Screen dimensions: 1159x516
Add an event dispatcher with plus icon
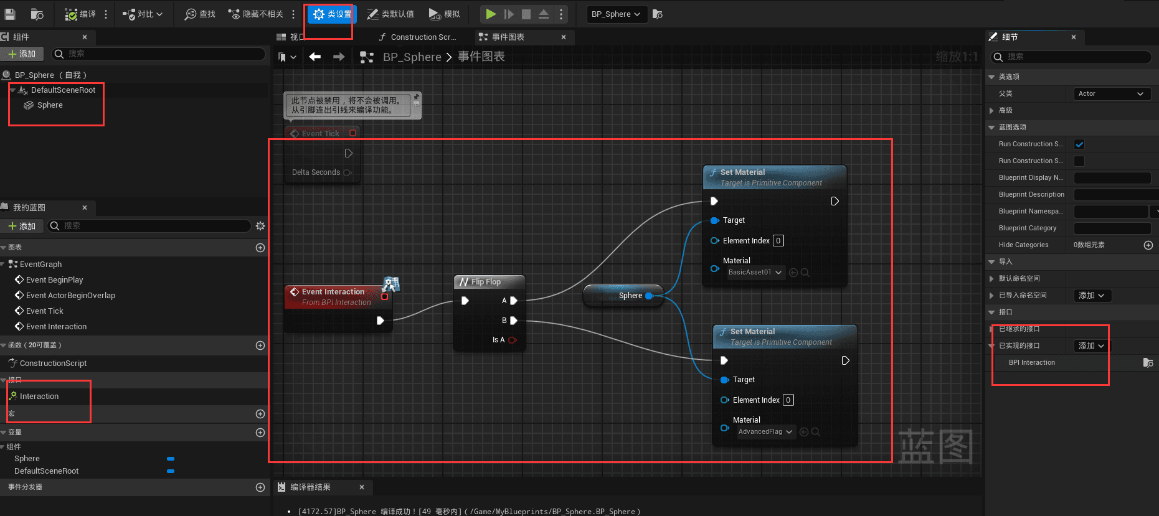click(260, 487)
